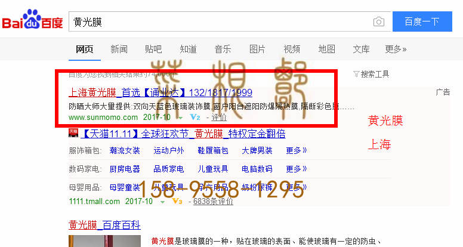Screen dimensions: 463x247
Task: Expand dropdown arrow next to tmall date
Action: pyautogui.click(x=162, y=202)
